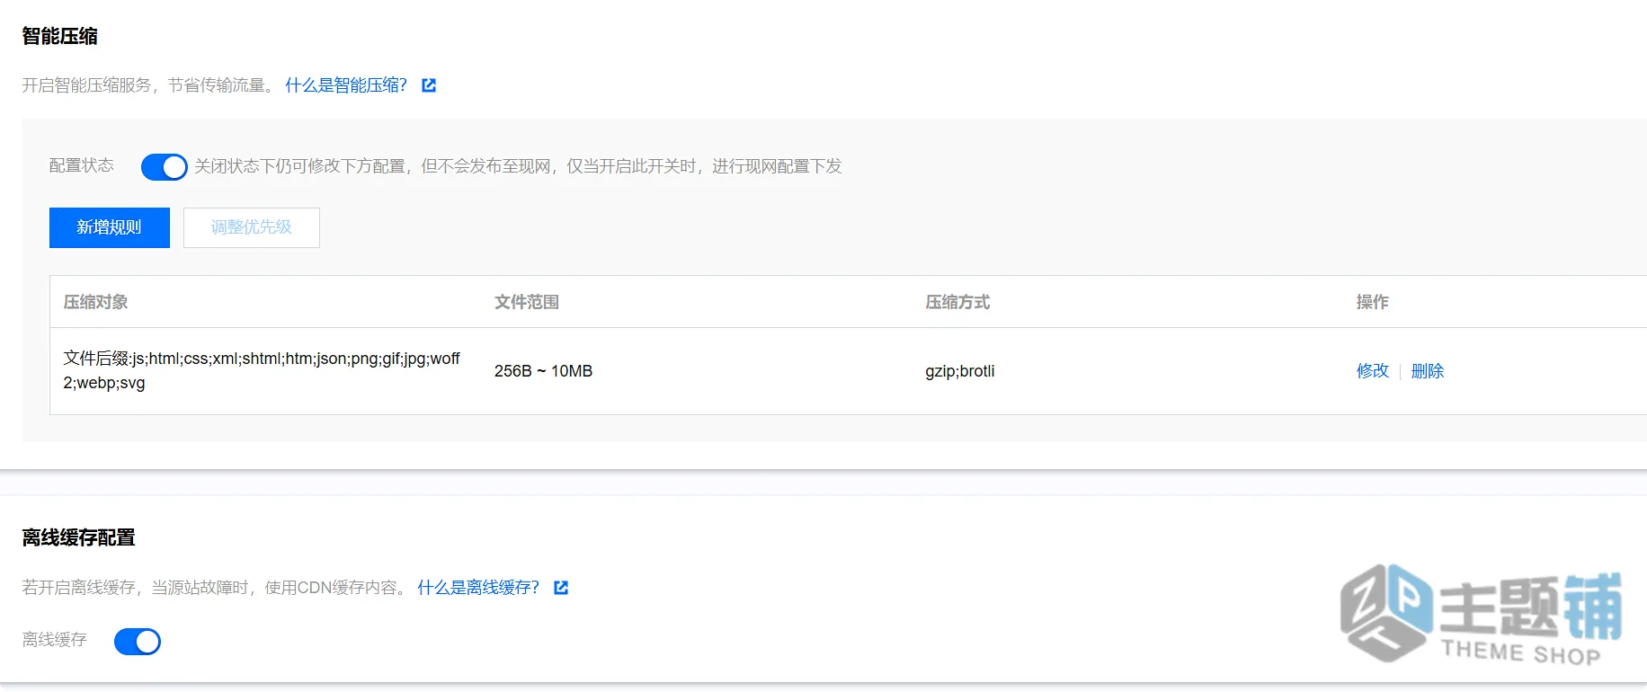Image resolution: width=1647 pixels, height=692 pixels.
Task: Click the 调整优先级 button
Action: 252,227
